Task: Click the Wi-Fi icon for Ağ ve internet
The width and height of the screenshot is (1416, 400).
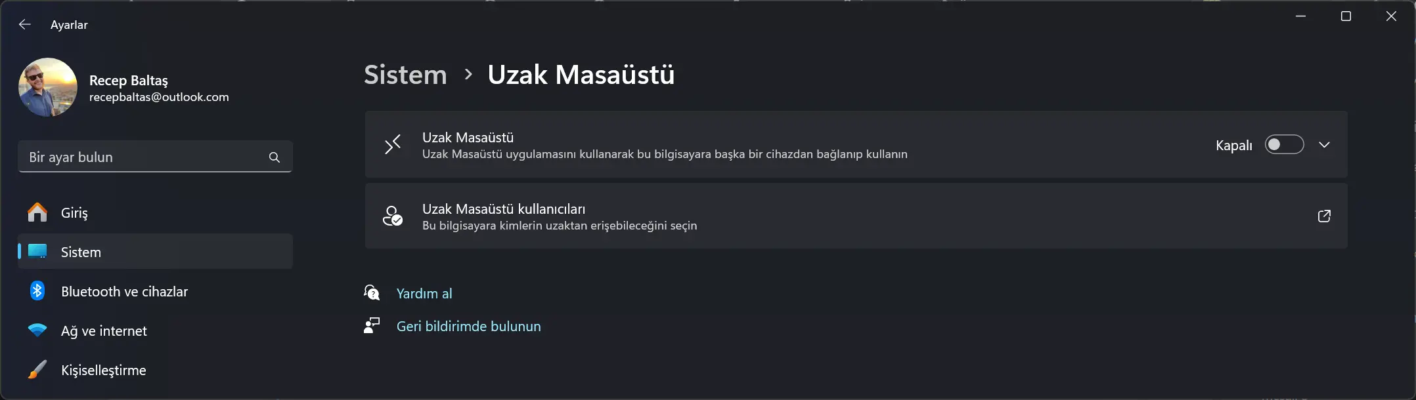Action: [x=37, y=330]
